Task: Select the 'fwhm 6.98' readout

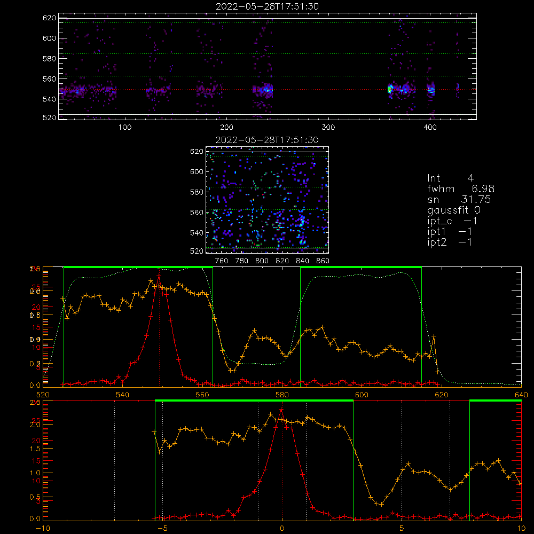Action: 461,189
